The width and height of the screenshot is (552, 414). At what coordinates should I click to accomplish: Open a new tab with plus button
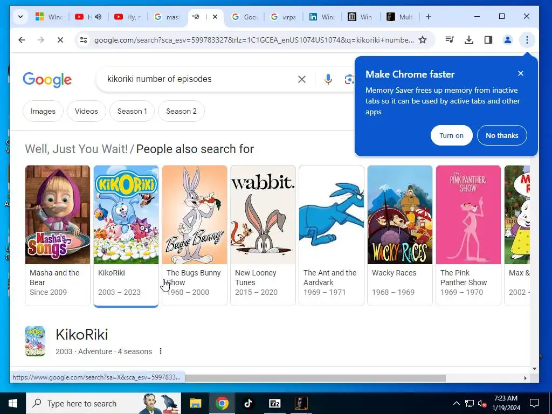click(429, 17)
